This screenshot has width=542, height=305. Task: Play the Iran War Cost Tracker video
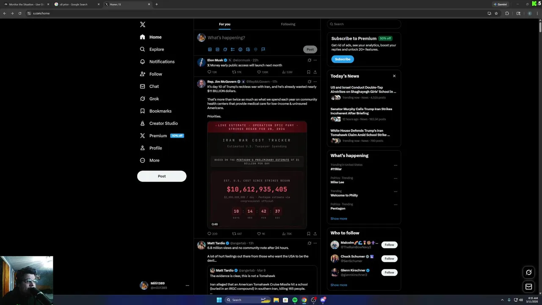click(257, 175)
